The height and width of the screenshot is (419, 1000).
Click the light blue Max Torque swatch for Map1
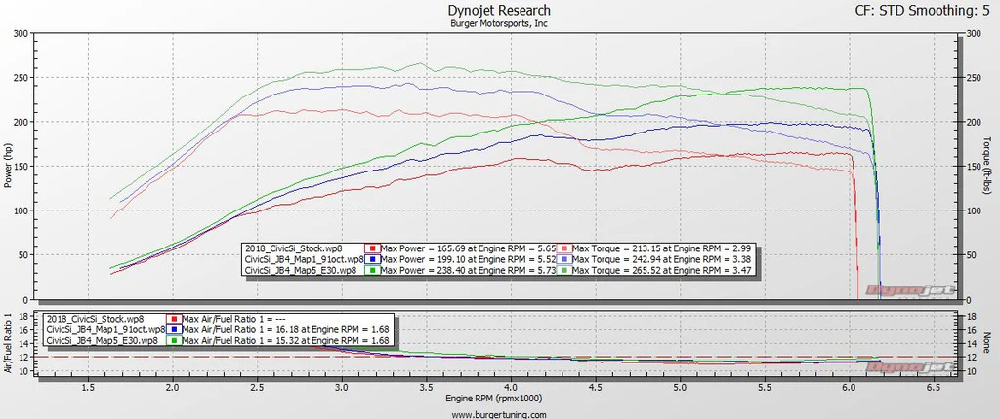(x=563, y=259)
